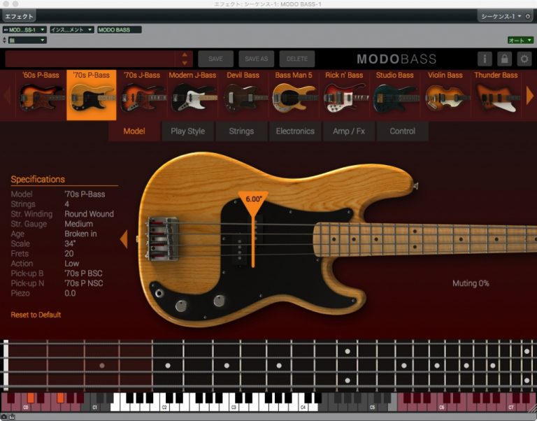
Task: Click the power icon beside シーケンス-1
Action: tap(528, 16)
